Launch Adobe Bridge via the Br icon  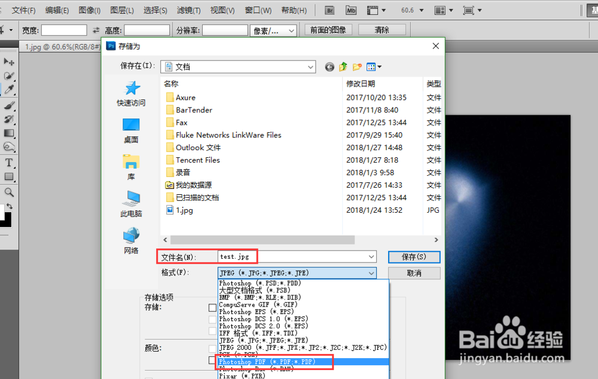[331, 10]
